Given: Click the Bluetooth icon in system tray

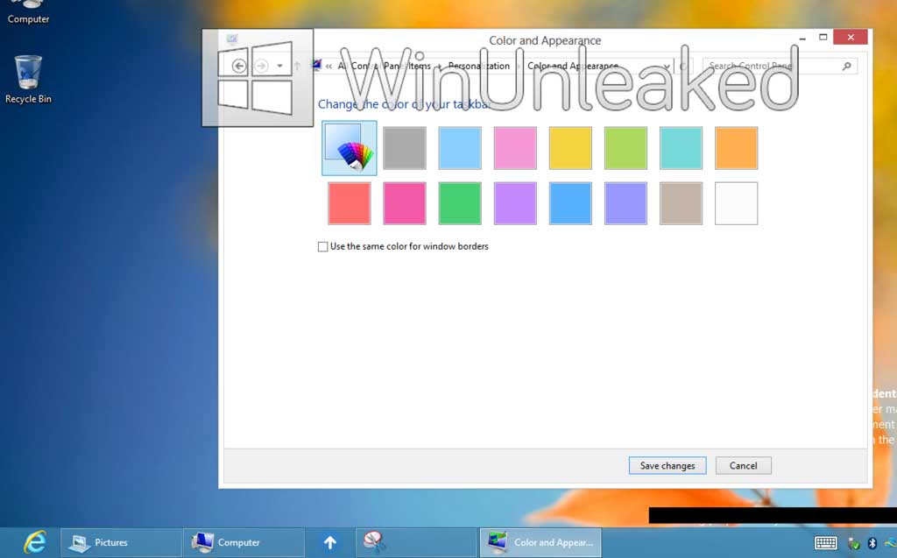Looking at the screenshot, I should pyautogui.click(x=872, y=543).
